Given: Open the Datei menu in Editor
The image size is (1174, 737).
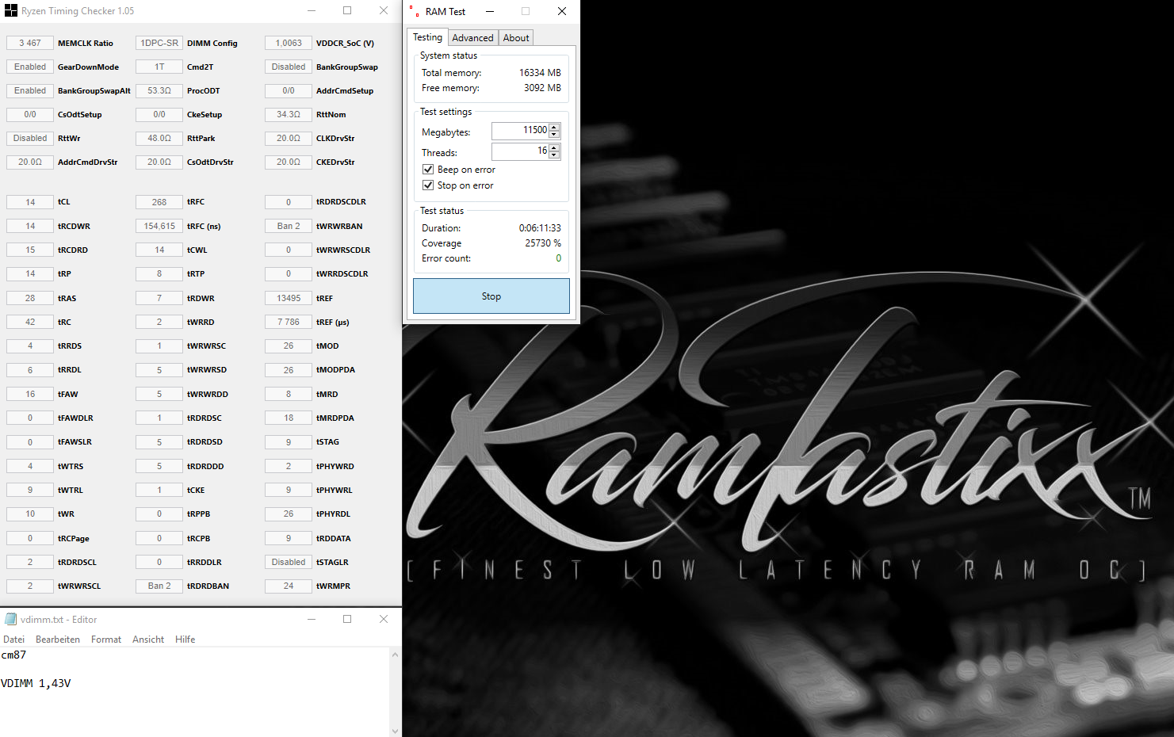Looking at the screenshot, I should coord(13,640).
